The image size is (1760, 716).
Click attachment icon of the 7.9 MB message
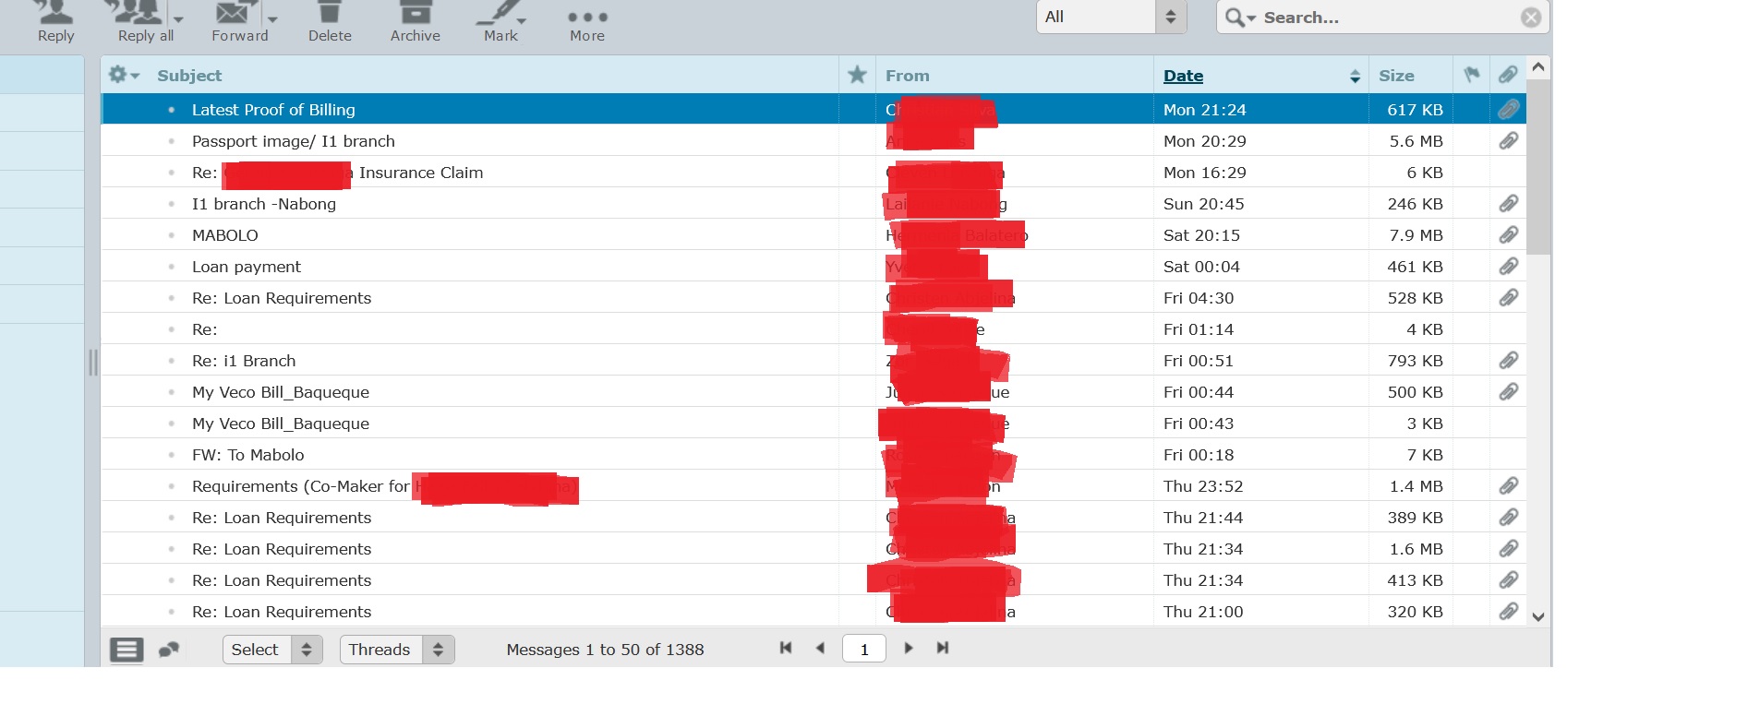click(1508, 234)
